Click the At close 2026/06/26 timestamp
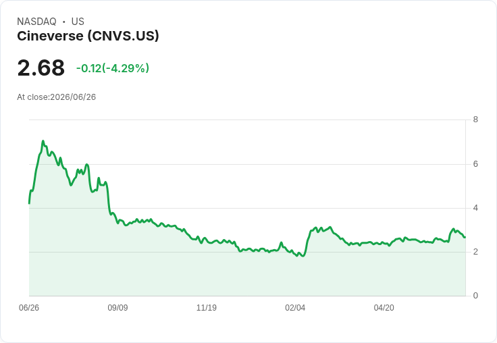The width and height of the screenshot is (497, 343). 57,97
